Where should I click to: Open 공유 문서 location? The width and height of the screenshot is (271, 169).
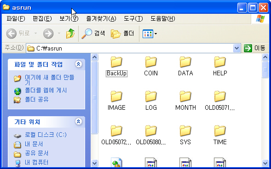37,153
